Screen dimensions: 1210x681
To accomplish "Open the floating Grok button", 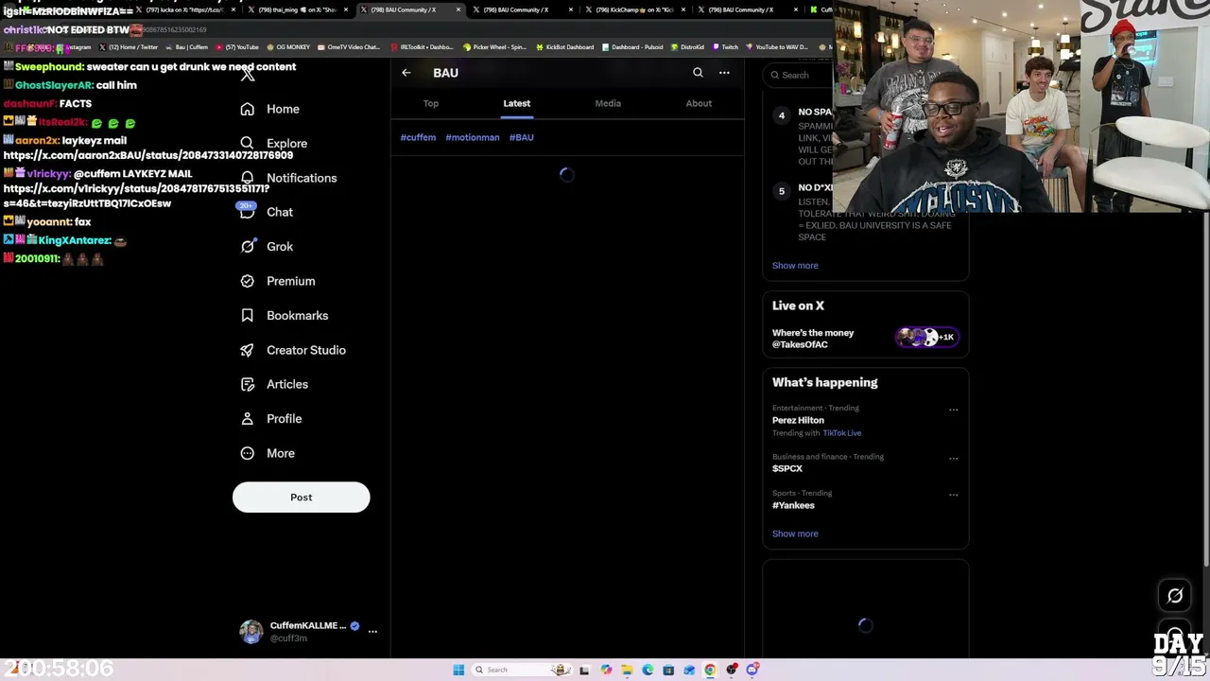I will [x=1175, y=596].
